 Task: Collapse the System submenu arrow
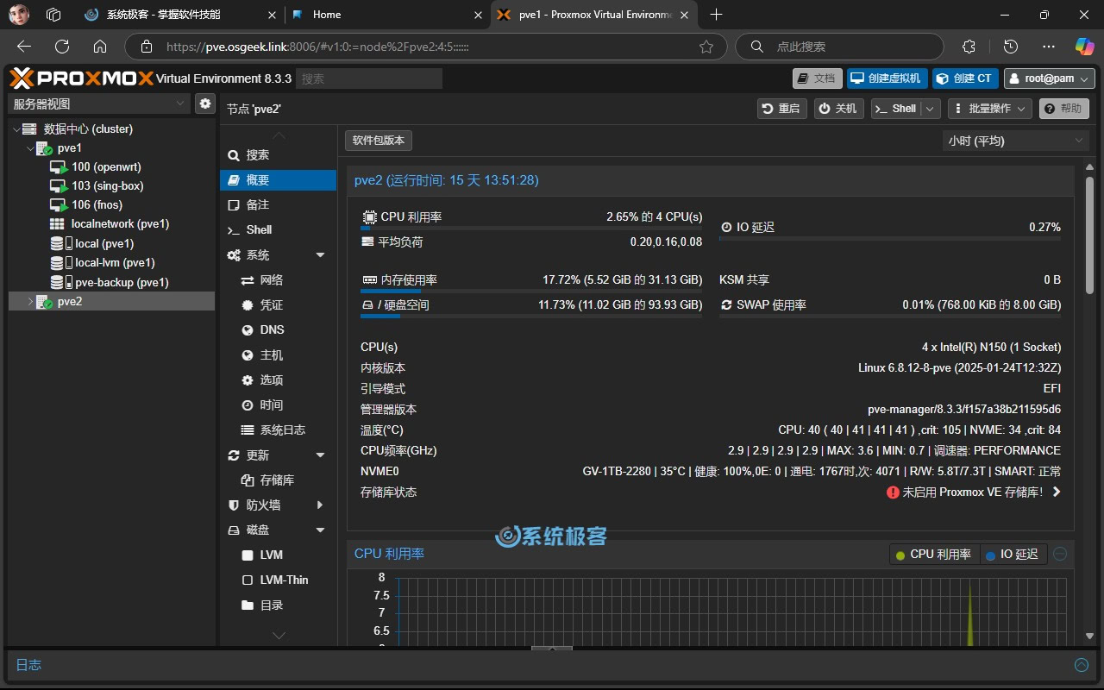click(321, 255)
